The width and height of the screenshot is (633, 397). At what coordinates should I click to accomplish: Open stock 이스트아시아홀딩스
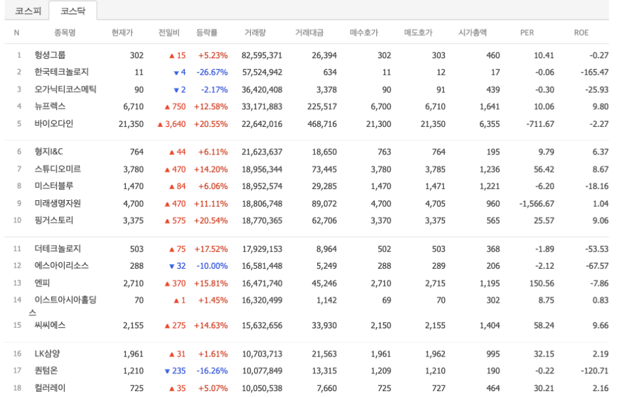point(63,306)
